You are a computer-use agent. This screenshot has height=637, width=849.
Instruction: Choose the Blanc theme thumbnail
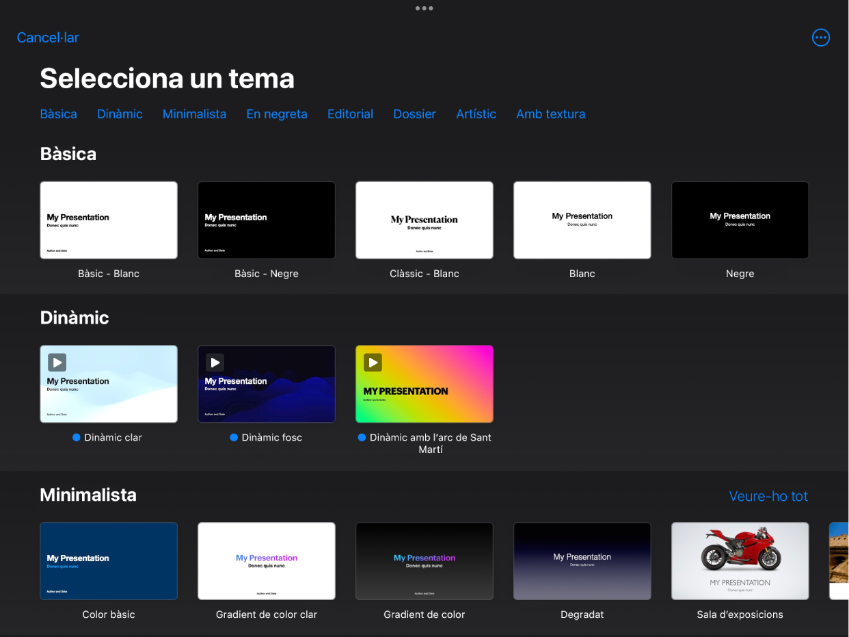[582, 220]
